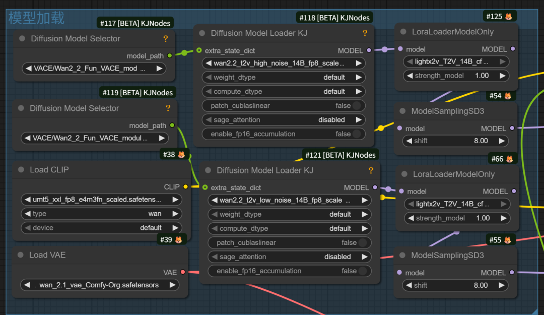544x315 pixels.
Task: Toggle enable_fp16_accumulation on the high_noise loader
Action: [x=284, y=134]
